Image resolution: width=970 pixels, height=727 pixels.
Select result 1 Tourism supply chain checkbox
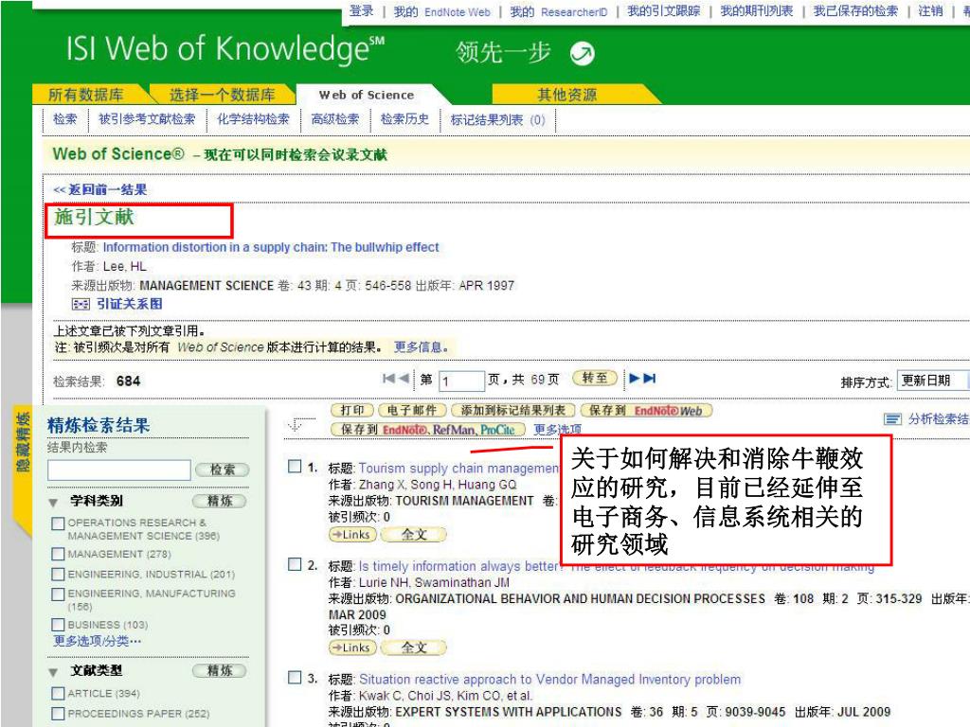295,466
